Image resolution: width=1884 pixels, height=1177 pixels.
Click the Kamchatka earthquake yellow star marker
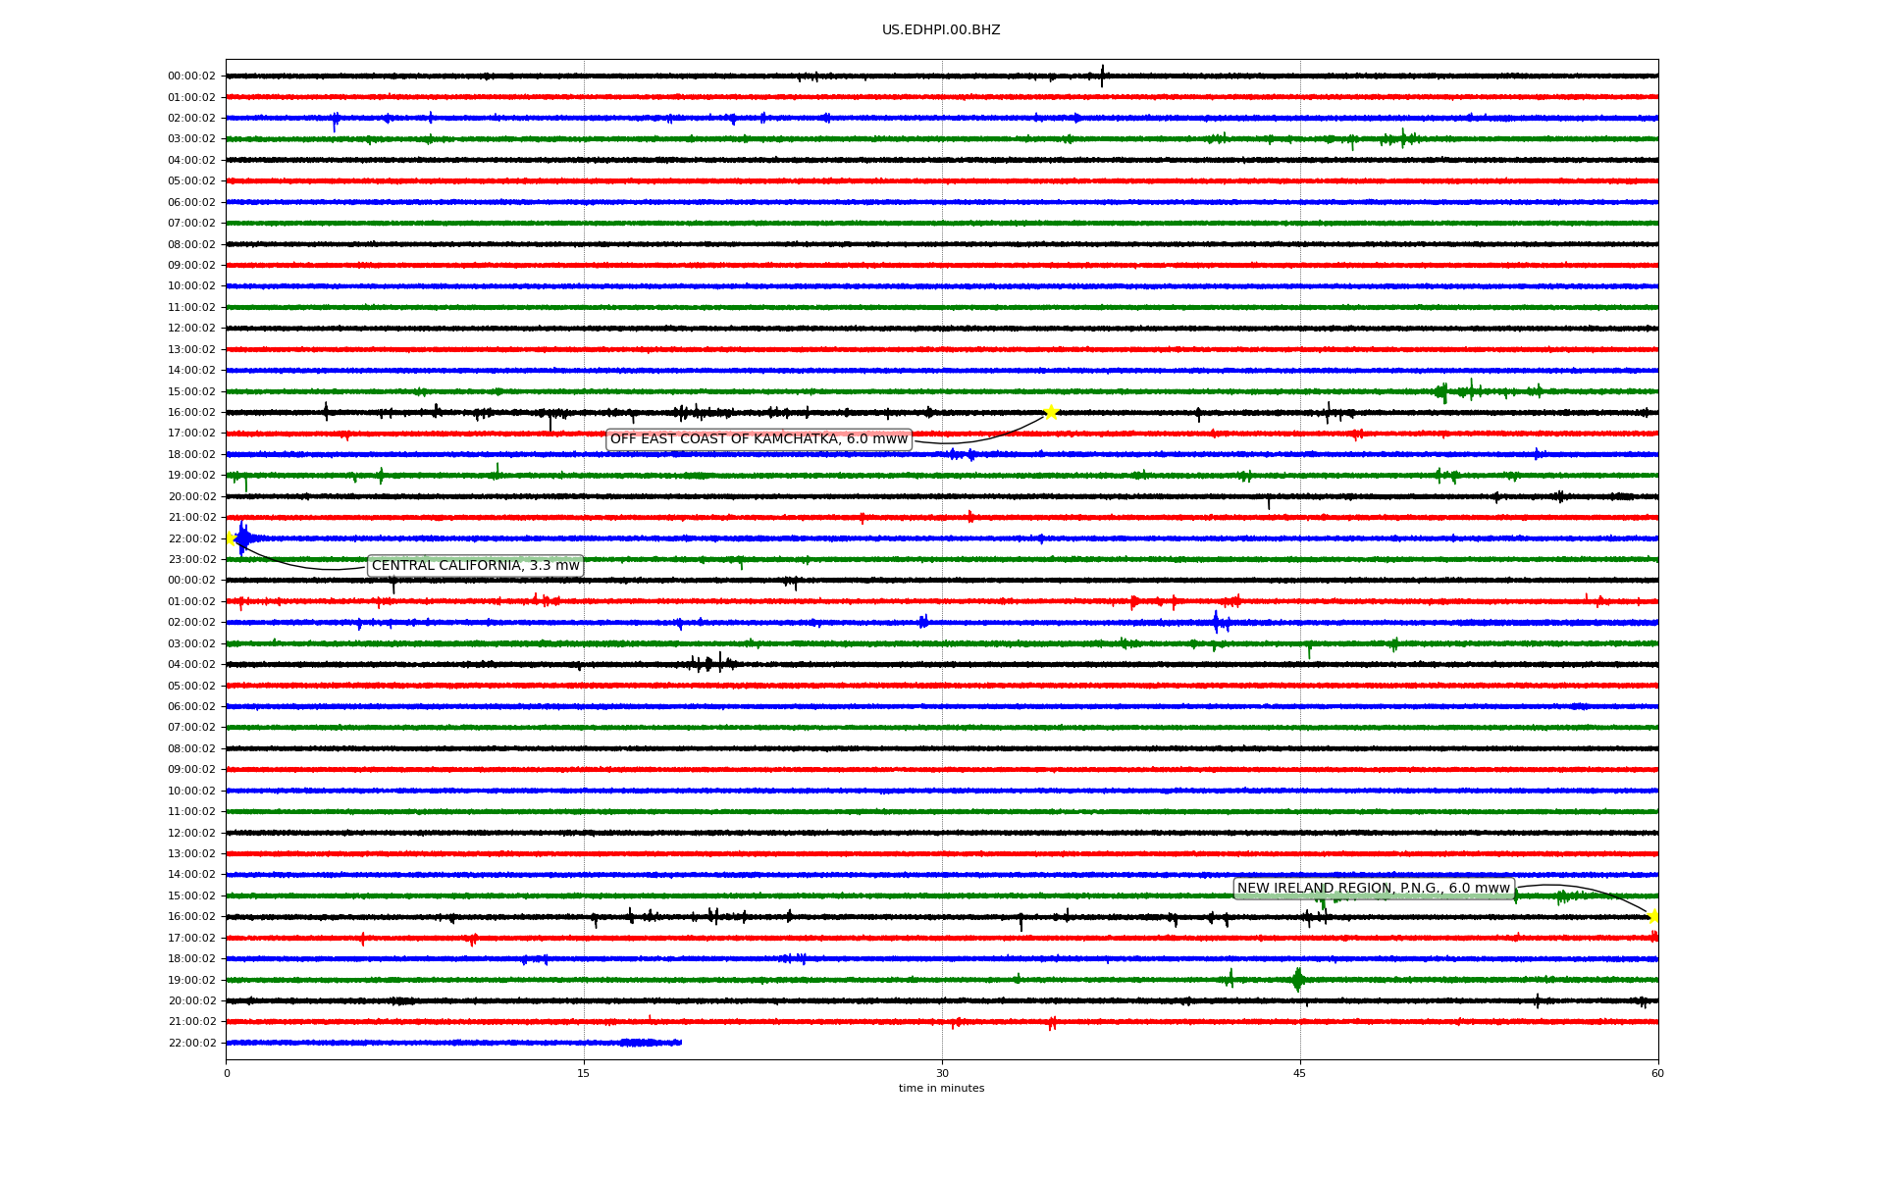pos(1051,412)
